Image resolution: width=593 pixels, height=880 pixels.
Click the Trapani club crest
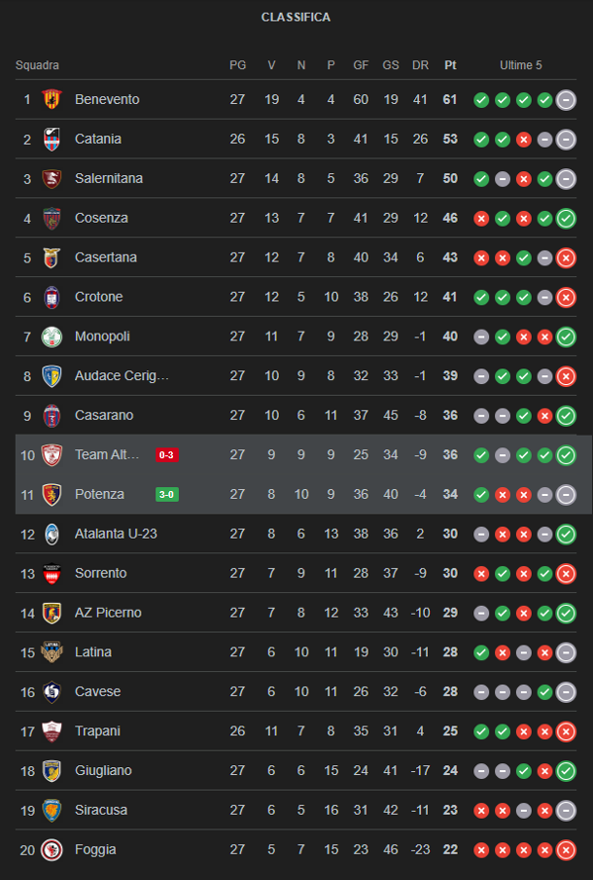coord(51,732)
